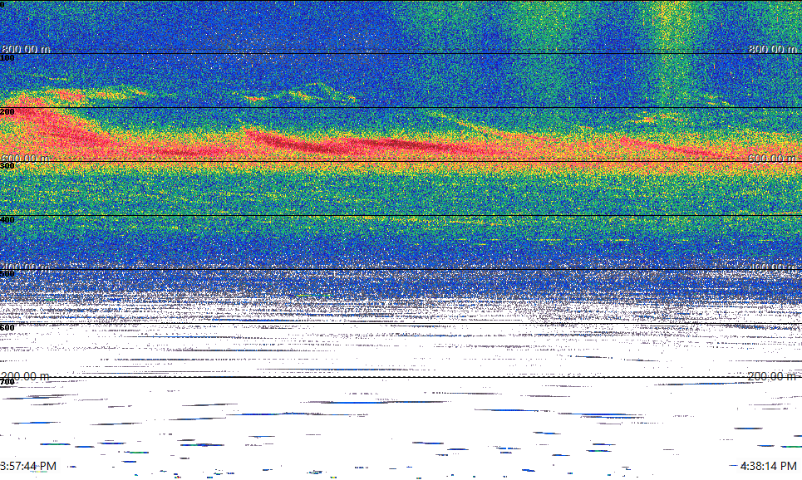
Task: Click the right 600.00 m altitude label
Action: pos(773,159)
